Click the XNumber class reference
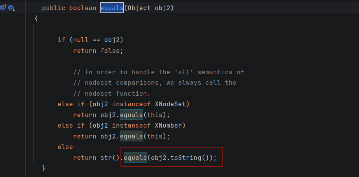This screenshot has height=177, width=359. 170,126
